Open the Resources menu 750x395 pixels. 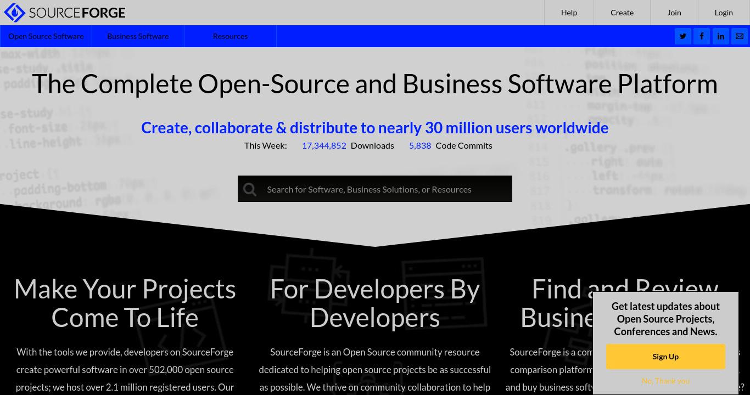point(230,36)
